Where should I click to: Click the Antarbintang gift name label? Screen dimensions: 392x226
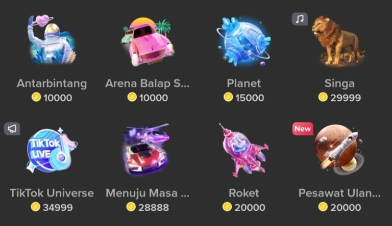52,83
